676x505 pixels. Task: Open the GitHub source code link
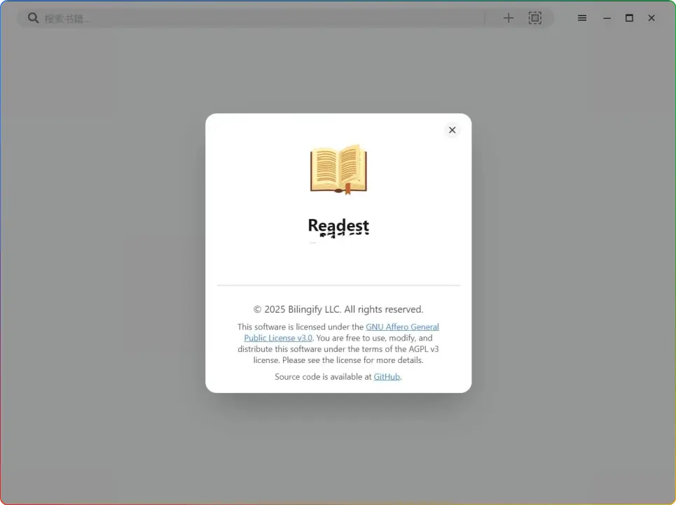click(x=387, y=377)
